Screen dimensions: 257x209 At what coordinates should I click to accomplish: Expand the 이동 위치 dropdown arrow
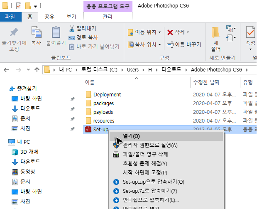(x=160, y=32)
